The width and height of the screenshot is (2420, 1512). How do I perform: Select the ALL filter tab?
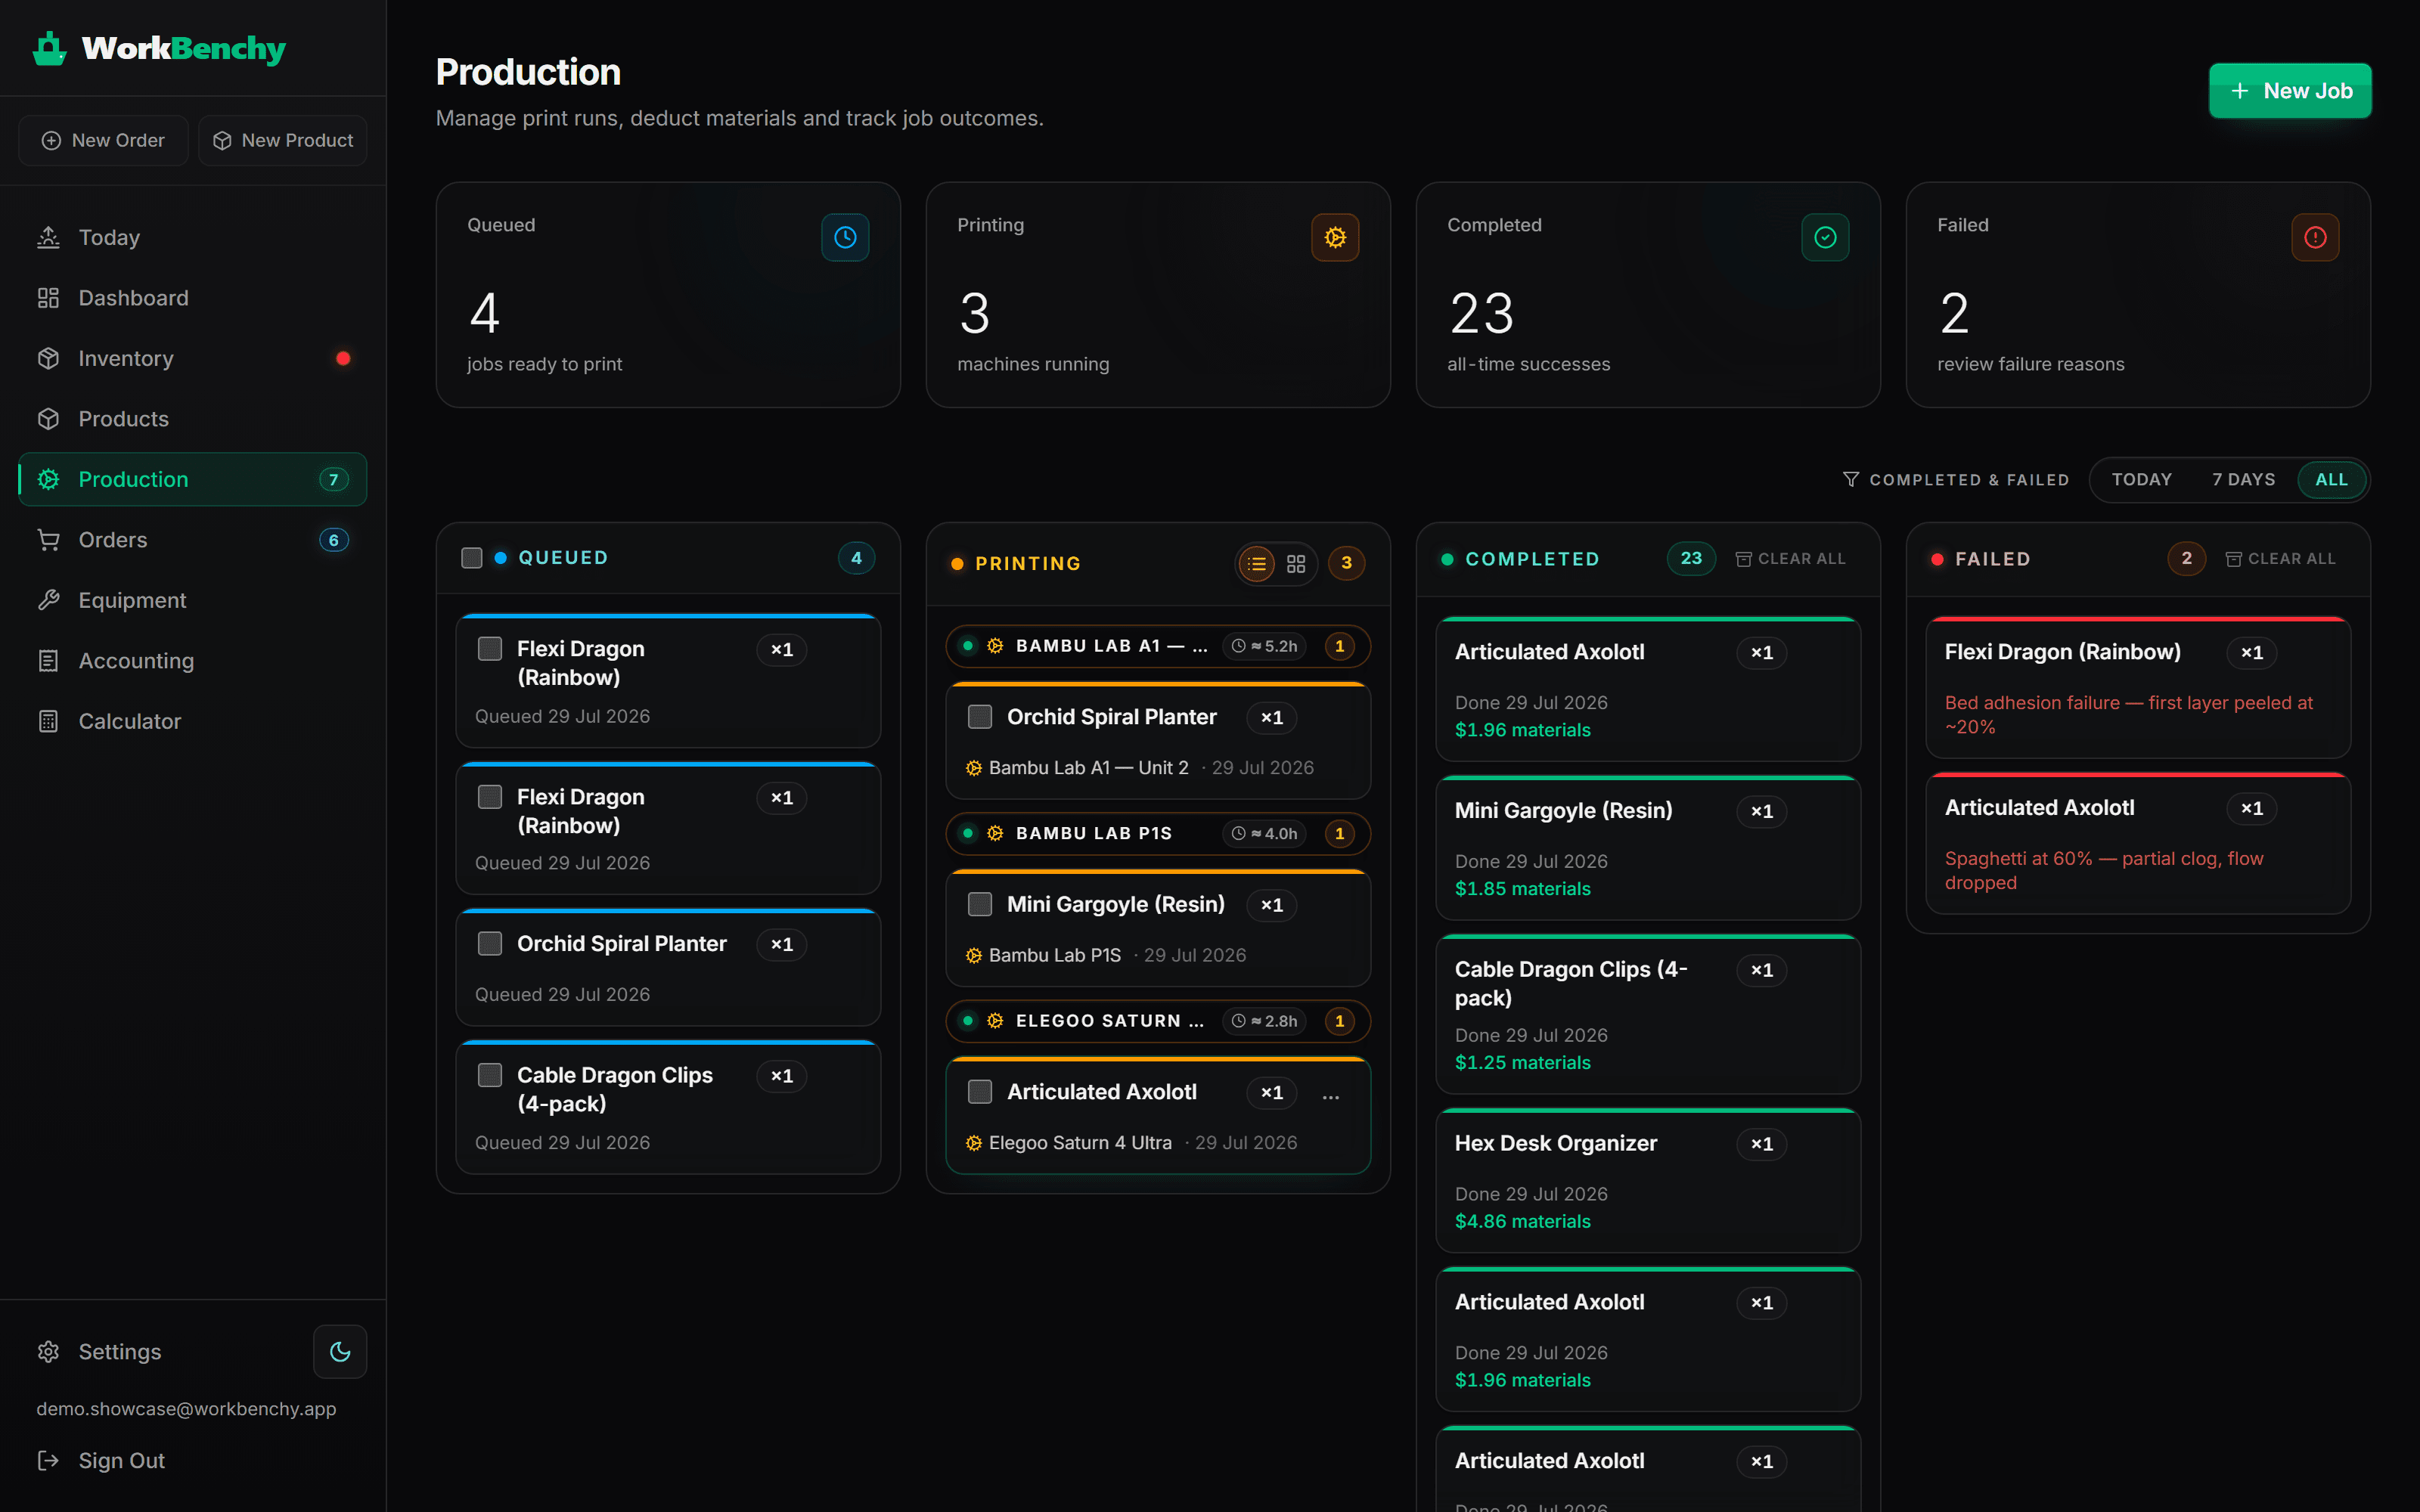point(2331,480)
